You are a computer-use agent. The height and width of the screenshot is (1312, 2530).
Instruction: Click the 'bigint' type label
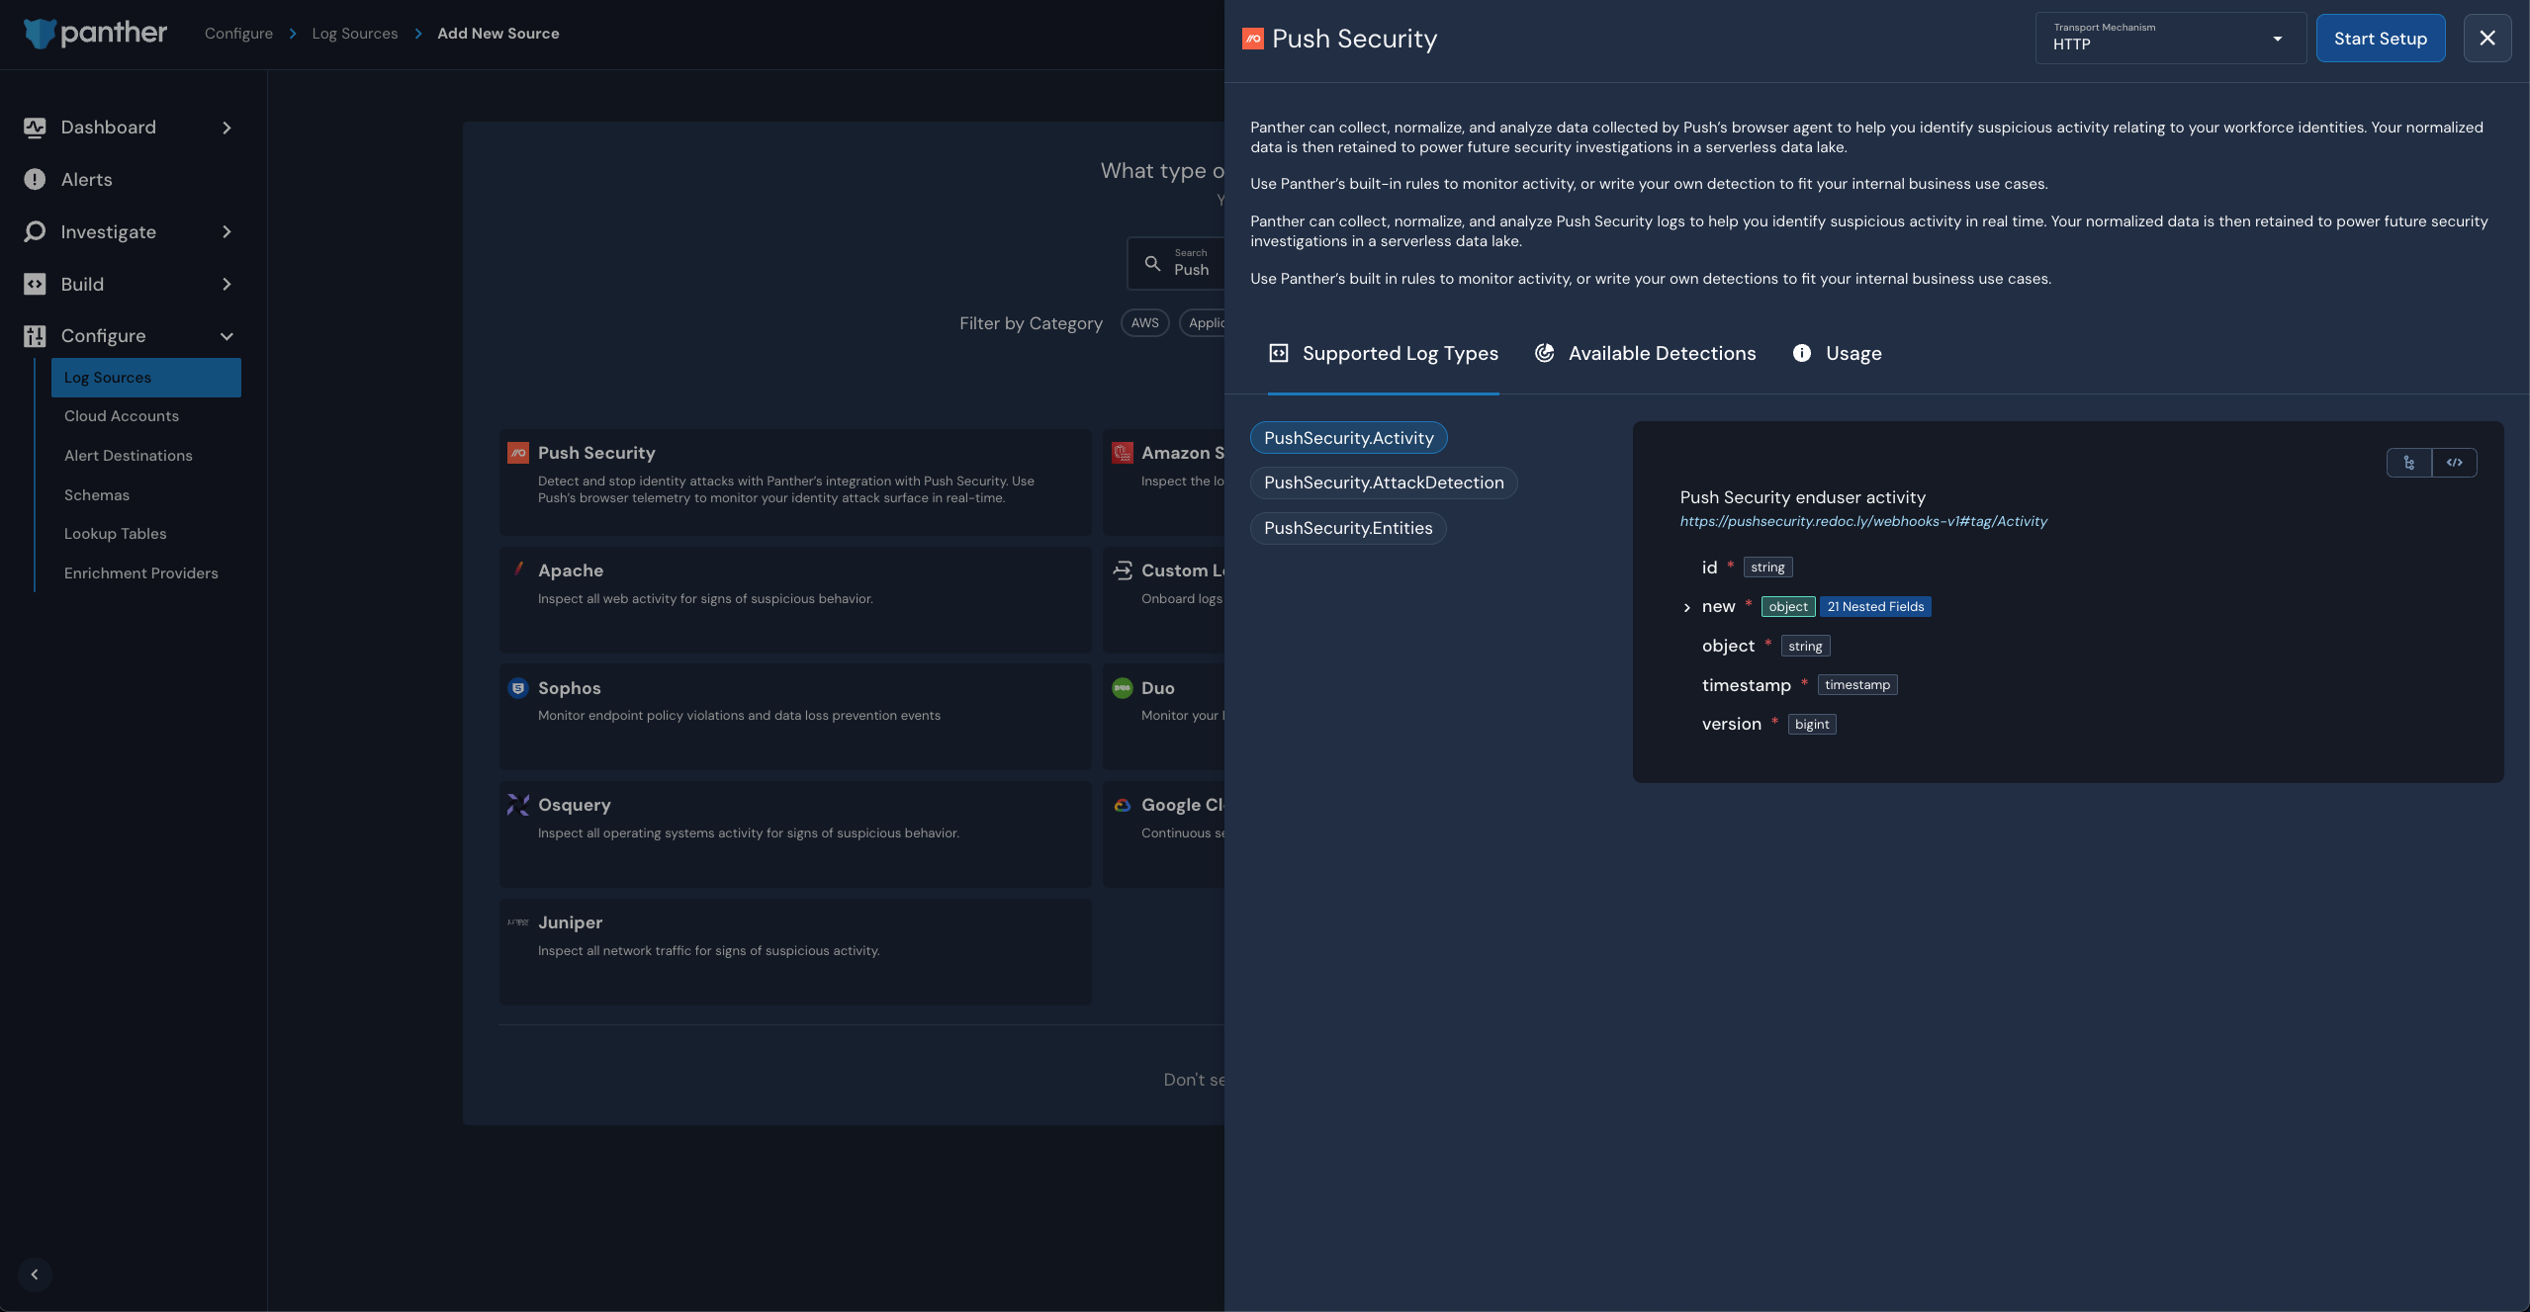pyautogui.click(x=1812, y=725)
